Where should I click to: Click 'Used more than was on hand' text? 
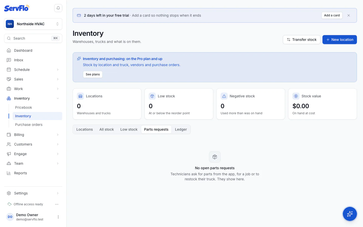click(x=241, y=113)
